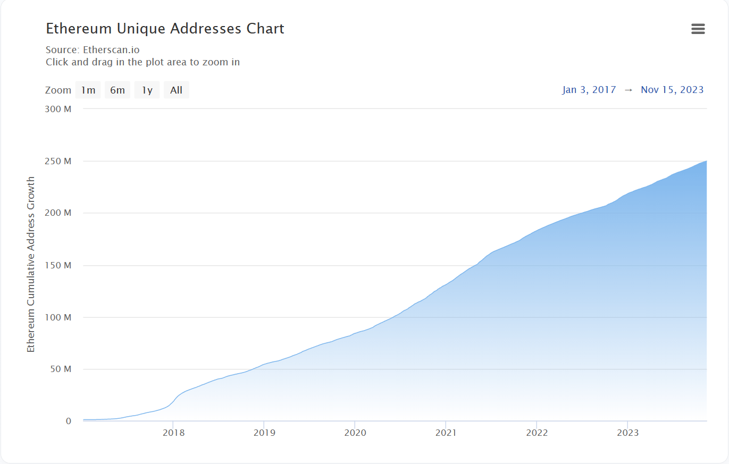Set zoom range to 1m

(88, 90)
